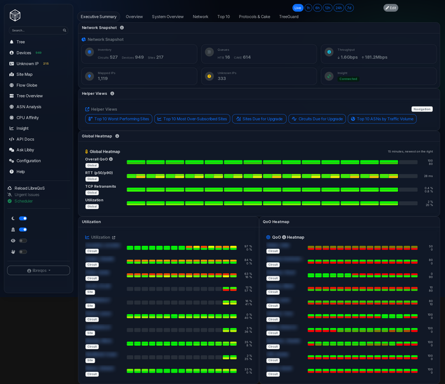
Task: Click Reload LibreQoS in the sidebar
Action: 29,188
